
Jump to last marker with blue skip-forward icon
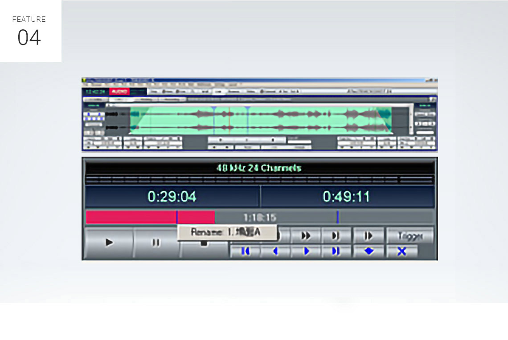click(x=336, y=251)
